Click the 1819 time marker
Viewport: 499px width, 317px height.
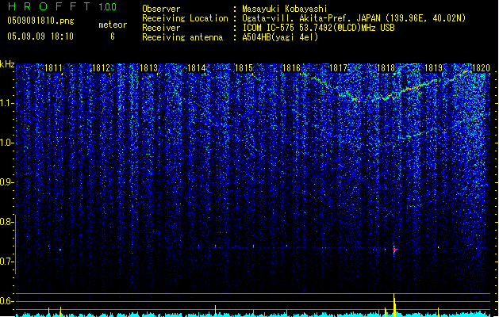click(x=433, y=68)
